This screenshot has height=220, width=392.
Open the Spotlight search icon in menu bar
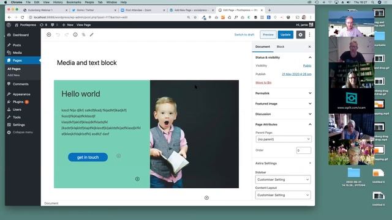(372, 2)
